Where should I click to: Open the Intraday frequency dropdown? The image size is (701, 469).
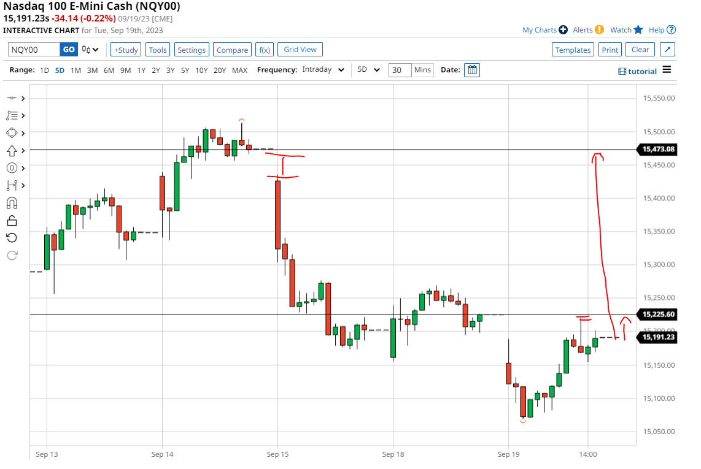tap(323, 70)
